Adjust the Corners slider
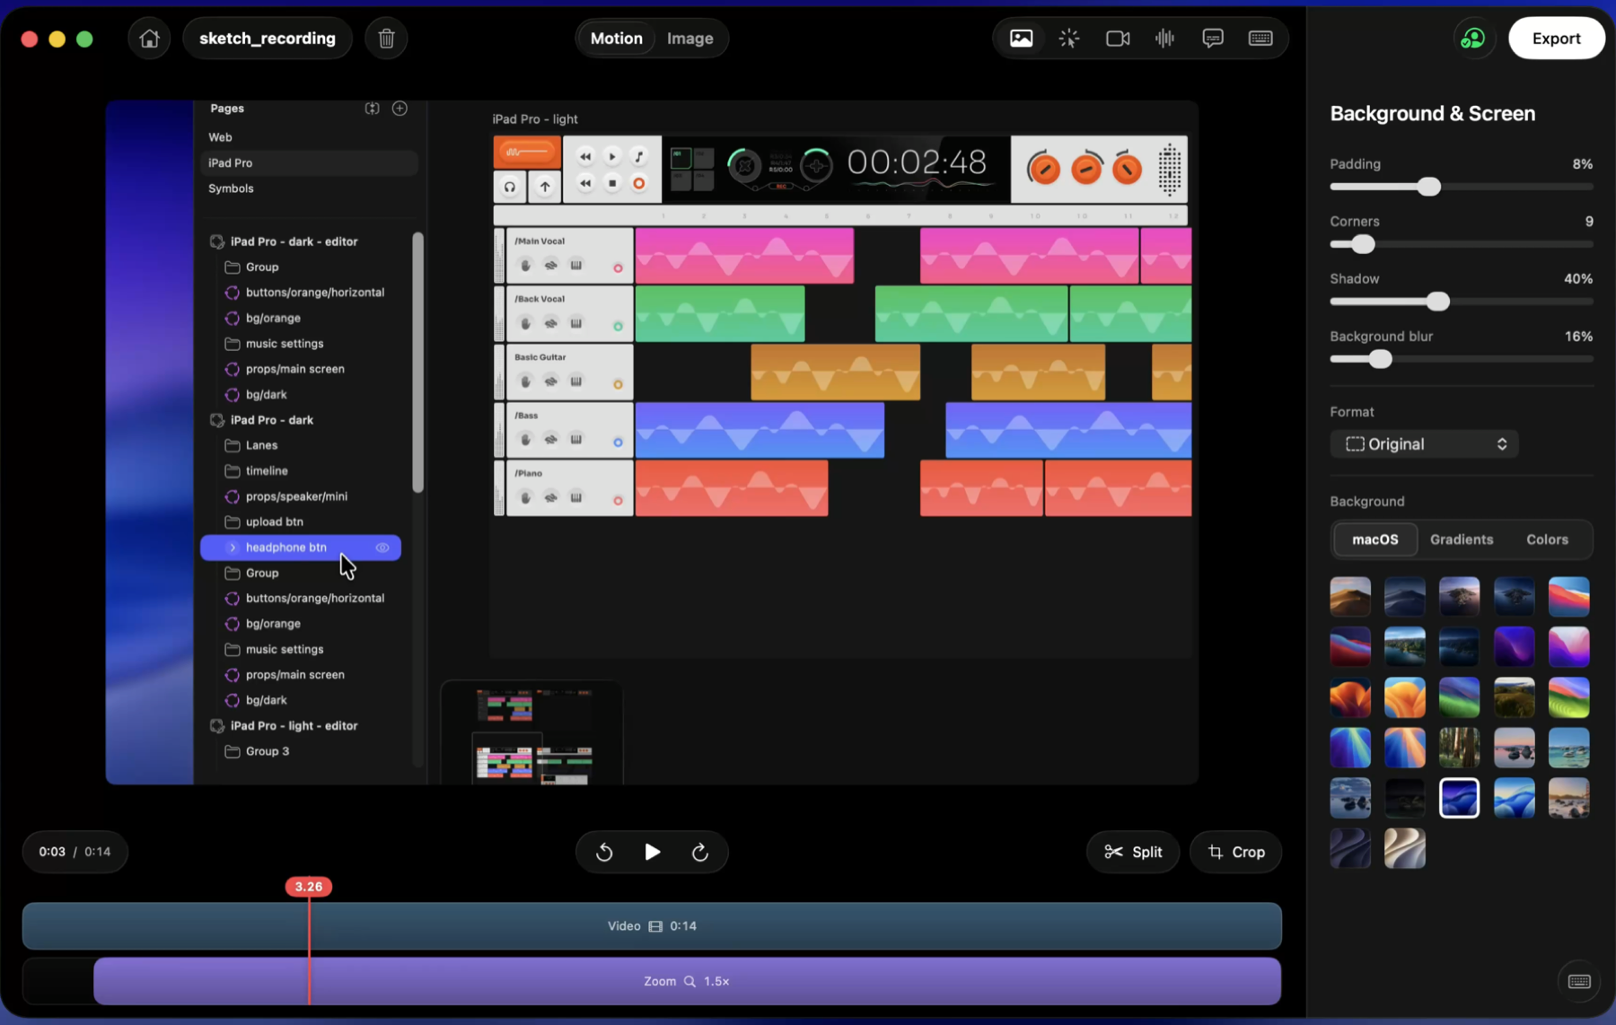Viewport: 1616px width, 1025px height. [1363, 244]
